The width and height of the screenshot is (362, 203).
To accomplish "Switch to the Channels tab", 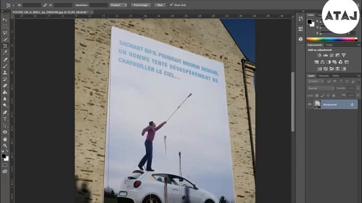I will [324, 76].
